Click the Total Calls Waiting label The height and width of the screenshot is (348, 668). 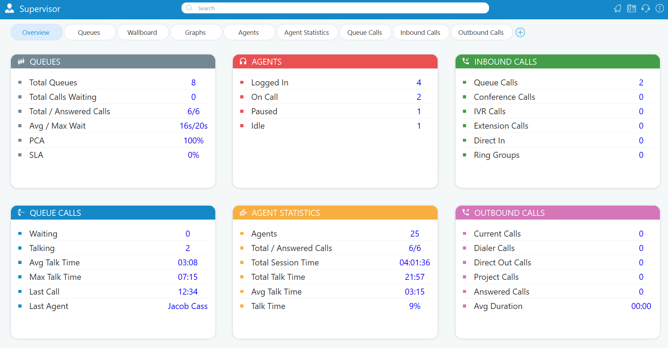point(63,97)
